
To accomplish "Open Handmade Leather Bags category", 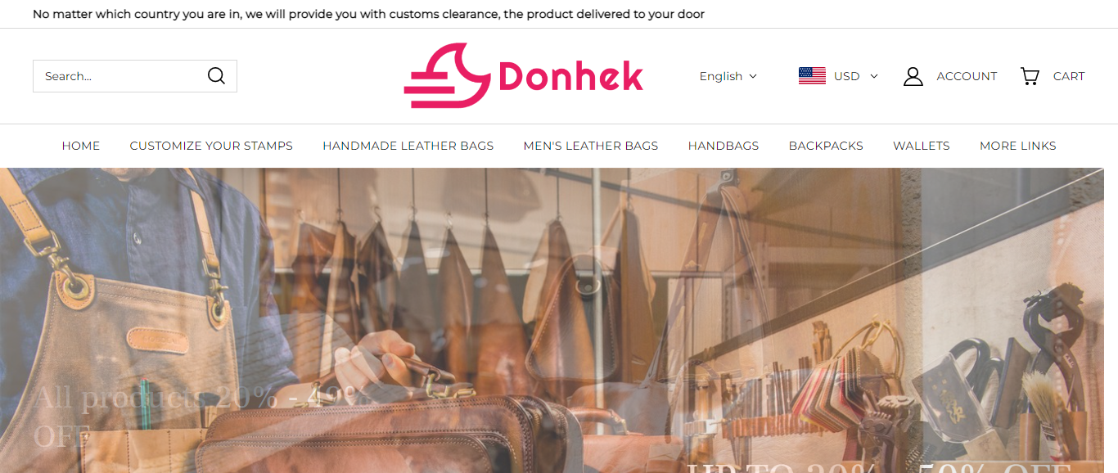I will tap(408, 146).
